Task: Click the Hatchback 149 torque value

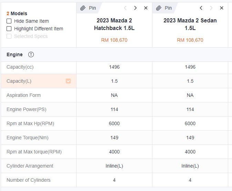Action: [114, 138]
